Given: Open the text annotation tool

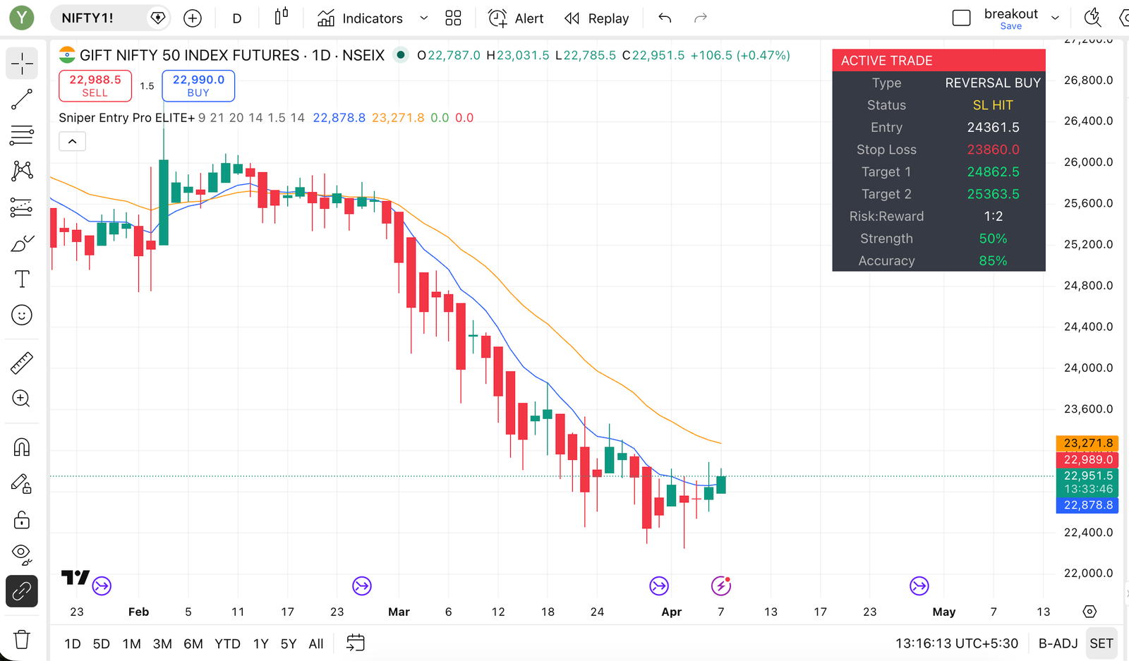Looking at the screenshot, I should (22, 279).
